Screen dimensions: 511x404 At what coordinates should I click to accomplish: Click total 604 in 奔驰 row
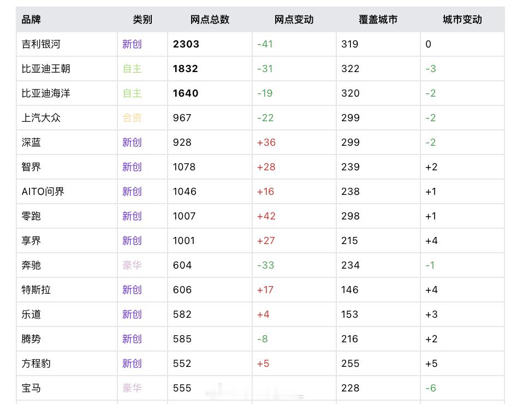click(x=182, y=265)
